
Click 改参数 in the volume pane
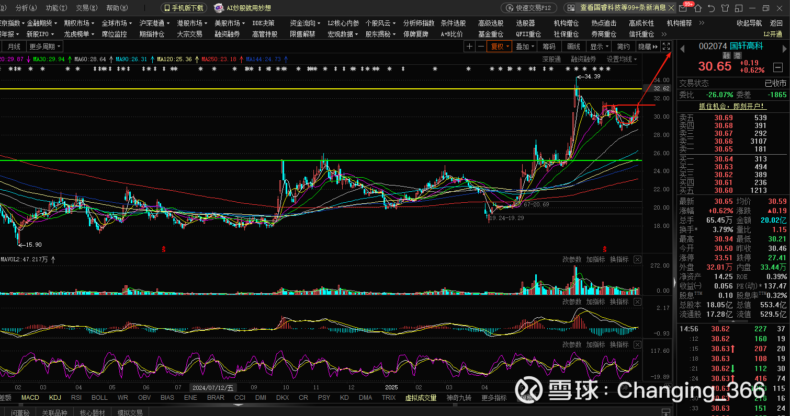(x=572, y=259)
